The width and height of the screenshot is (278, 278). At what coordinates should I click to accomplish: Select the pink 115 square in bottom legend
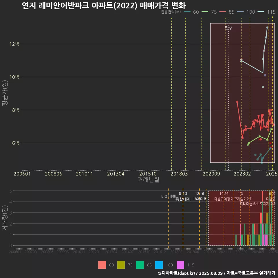pyautogui.click(x=180, y=265)
